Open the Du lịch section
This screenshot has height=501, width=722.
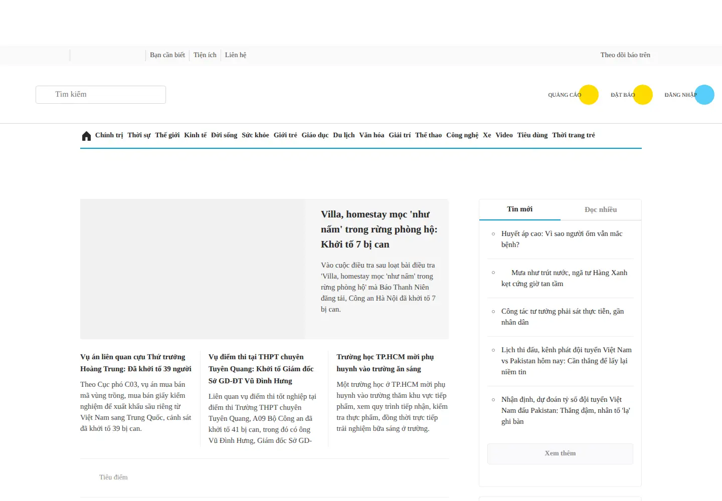[344, 135]
